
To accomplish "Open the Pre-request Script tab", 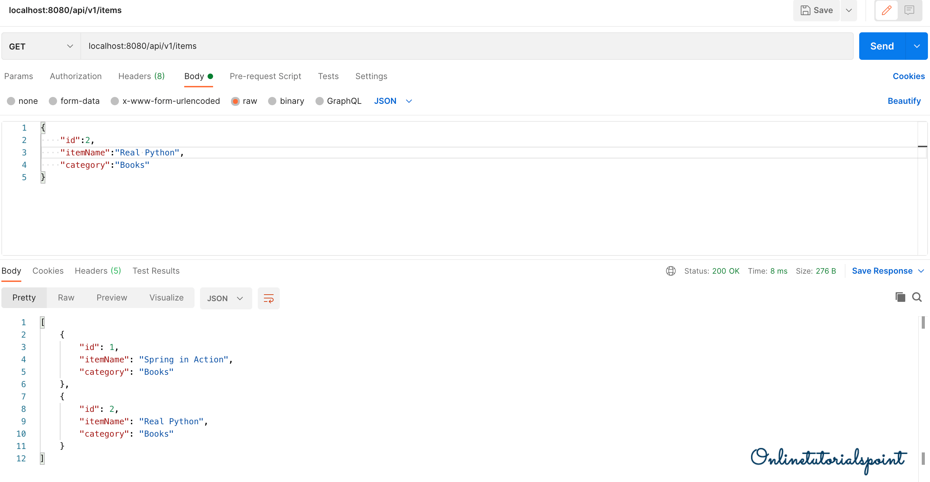I will (265, 76).
